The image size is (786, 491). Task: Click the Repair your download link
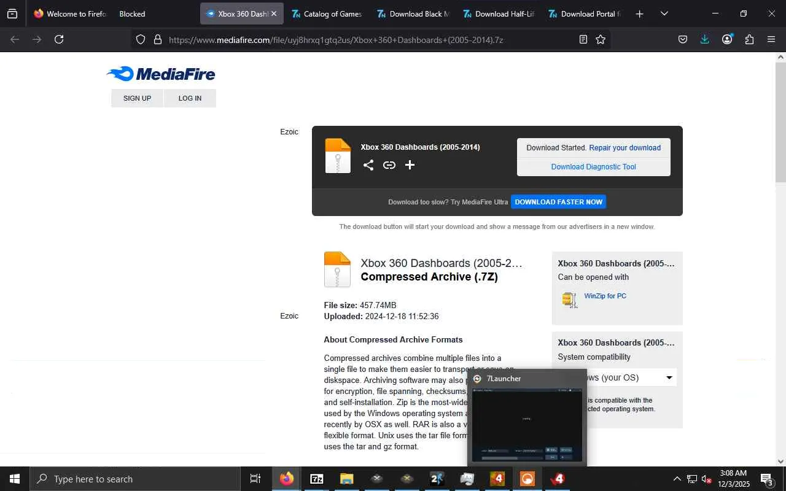[625, 148]
